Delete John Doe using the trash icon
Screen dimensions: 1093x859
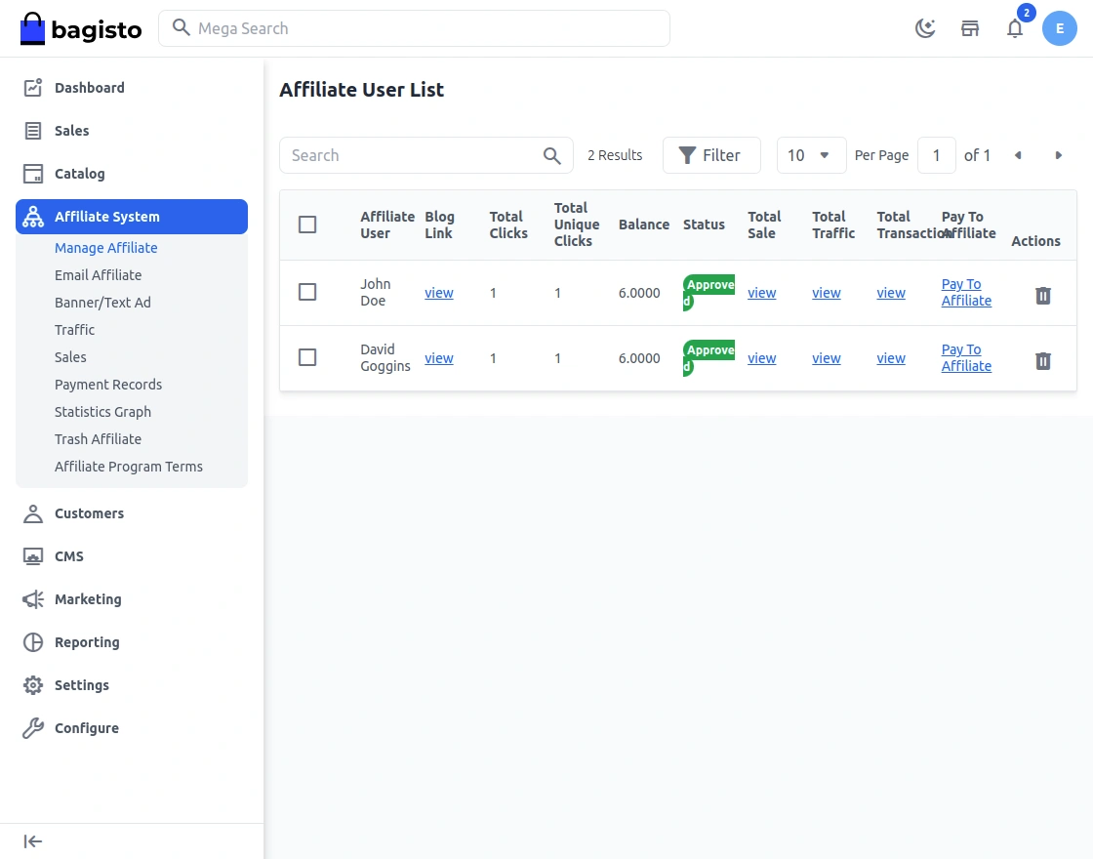click(1042, 295)
